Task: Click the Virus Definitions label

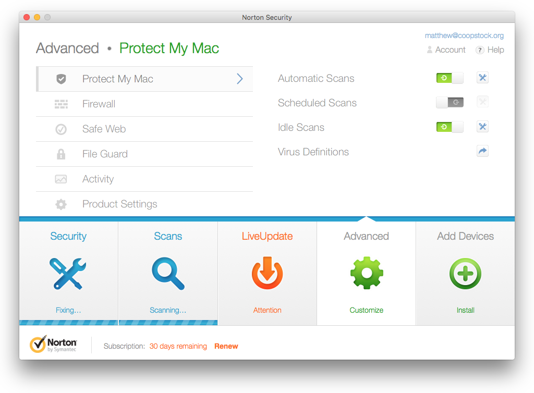Action: tap(313, 152)
